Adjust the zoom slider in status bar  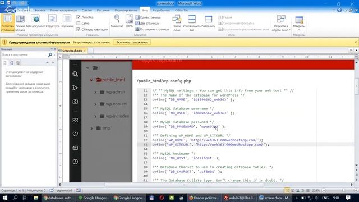(343, 190)
